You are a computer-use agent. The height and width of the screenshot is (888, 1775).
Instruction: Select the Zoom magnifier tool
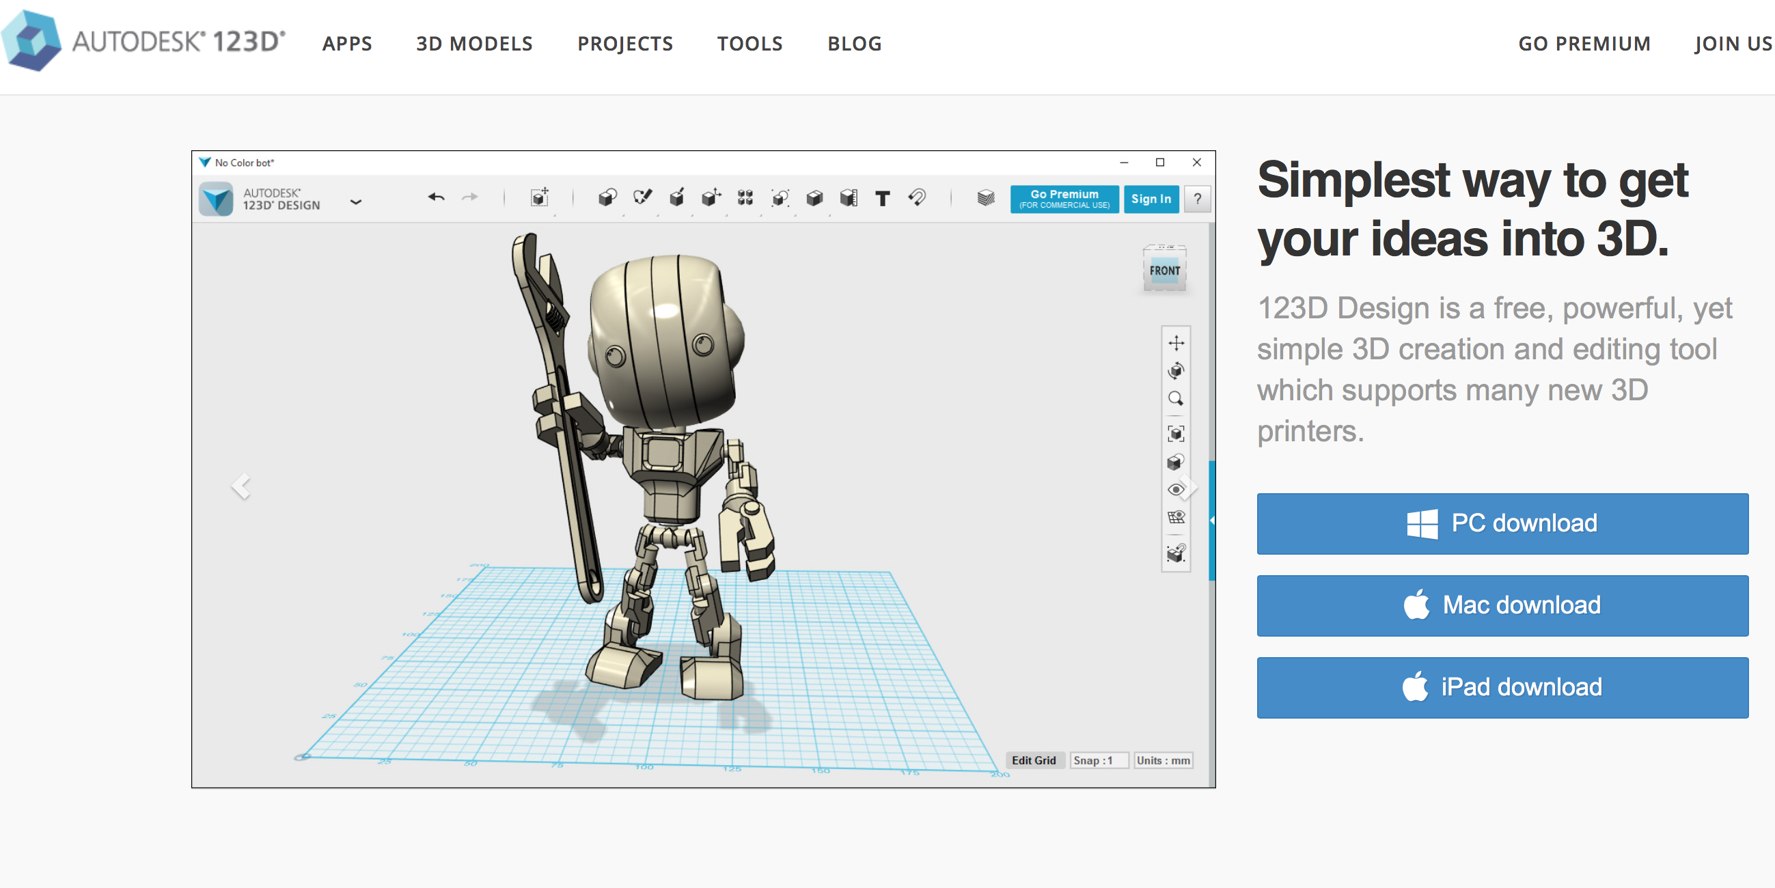click(1177, 399)
